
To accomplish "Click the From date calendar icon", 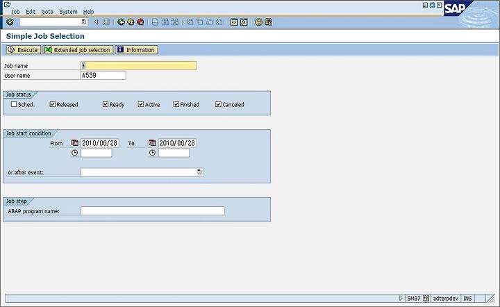I will (74, 143).
